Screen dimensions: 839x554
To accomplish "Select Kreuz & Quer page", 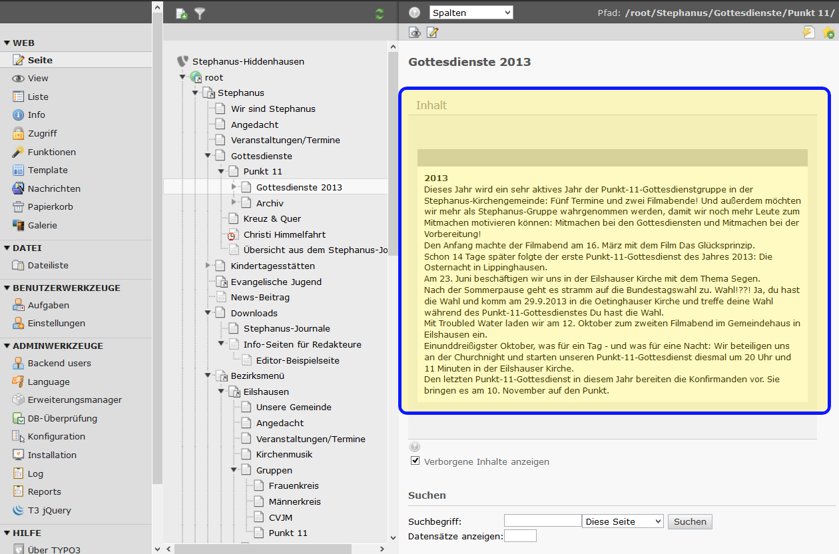I will click(x=272, y=218).
